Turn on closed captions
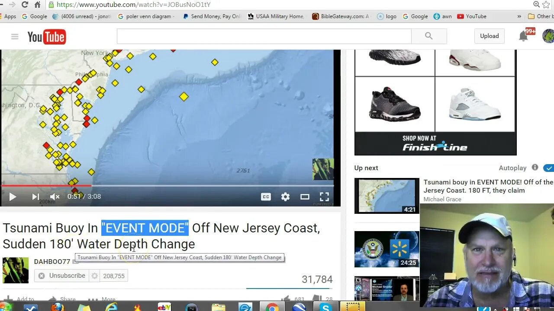Screen dimensions: 554x311 click(x=266, y=197)
